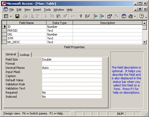
Task: Open the Tools menu
Action: point(47,10)
